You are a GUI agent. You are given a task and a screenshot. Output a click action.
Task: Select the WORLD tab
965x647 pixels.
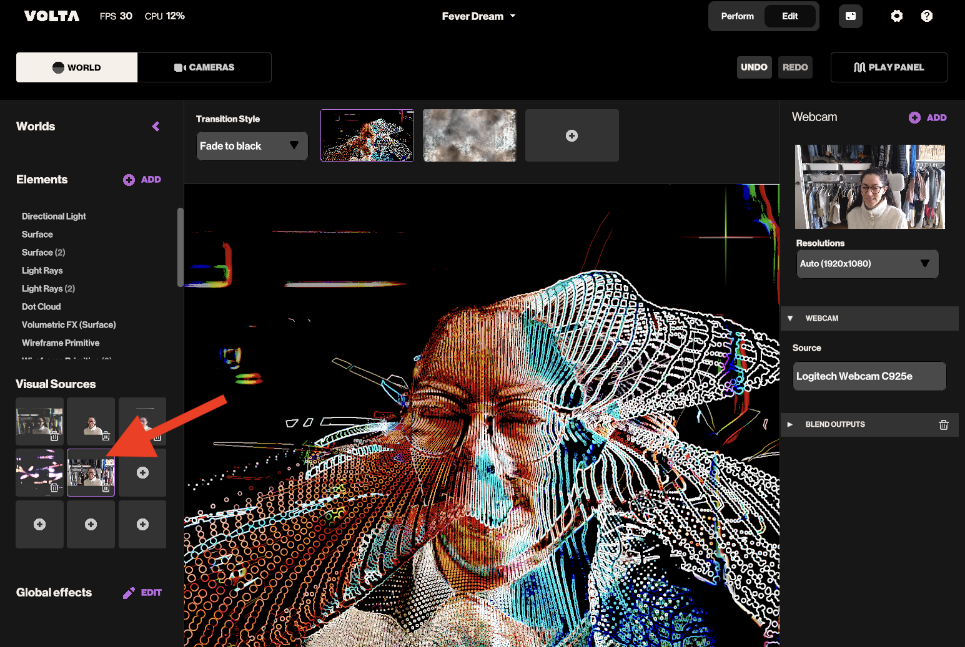click(x=77, y=67)
